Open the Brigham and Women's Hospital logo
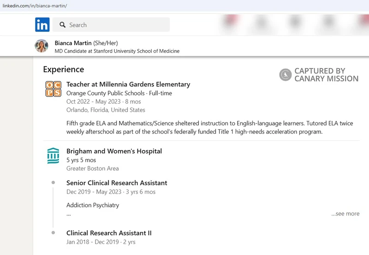The image size is (369, 255). pyautogui.click(x=53, y=156)
